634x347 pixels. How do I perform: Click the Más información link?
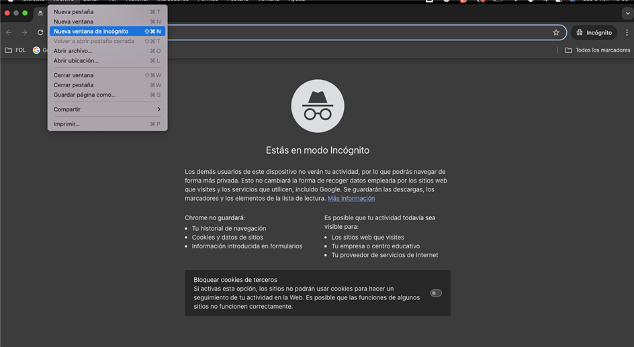(351, 199)
